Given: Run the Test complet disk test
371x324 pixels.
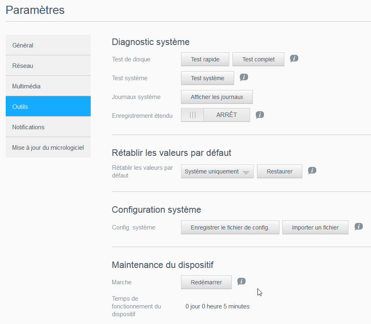Looking at the screenshot, I should [258, 59].
